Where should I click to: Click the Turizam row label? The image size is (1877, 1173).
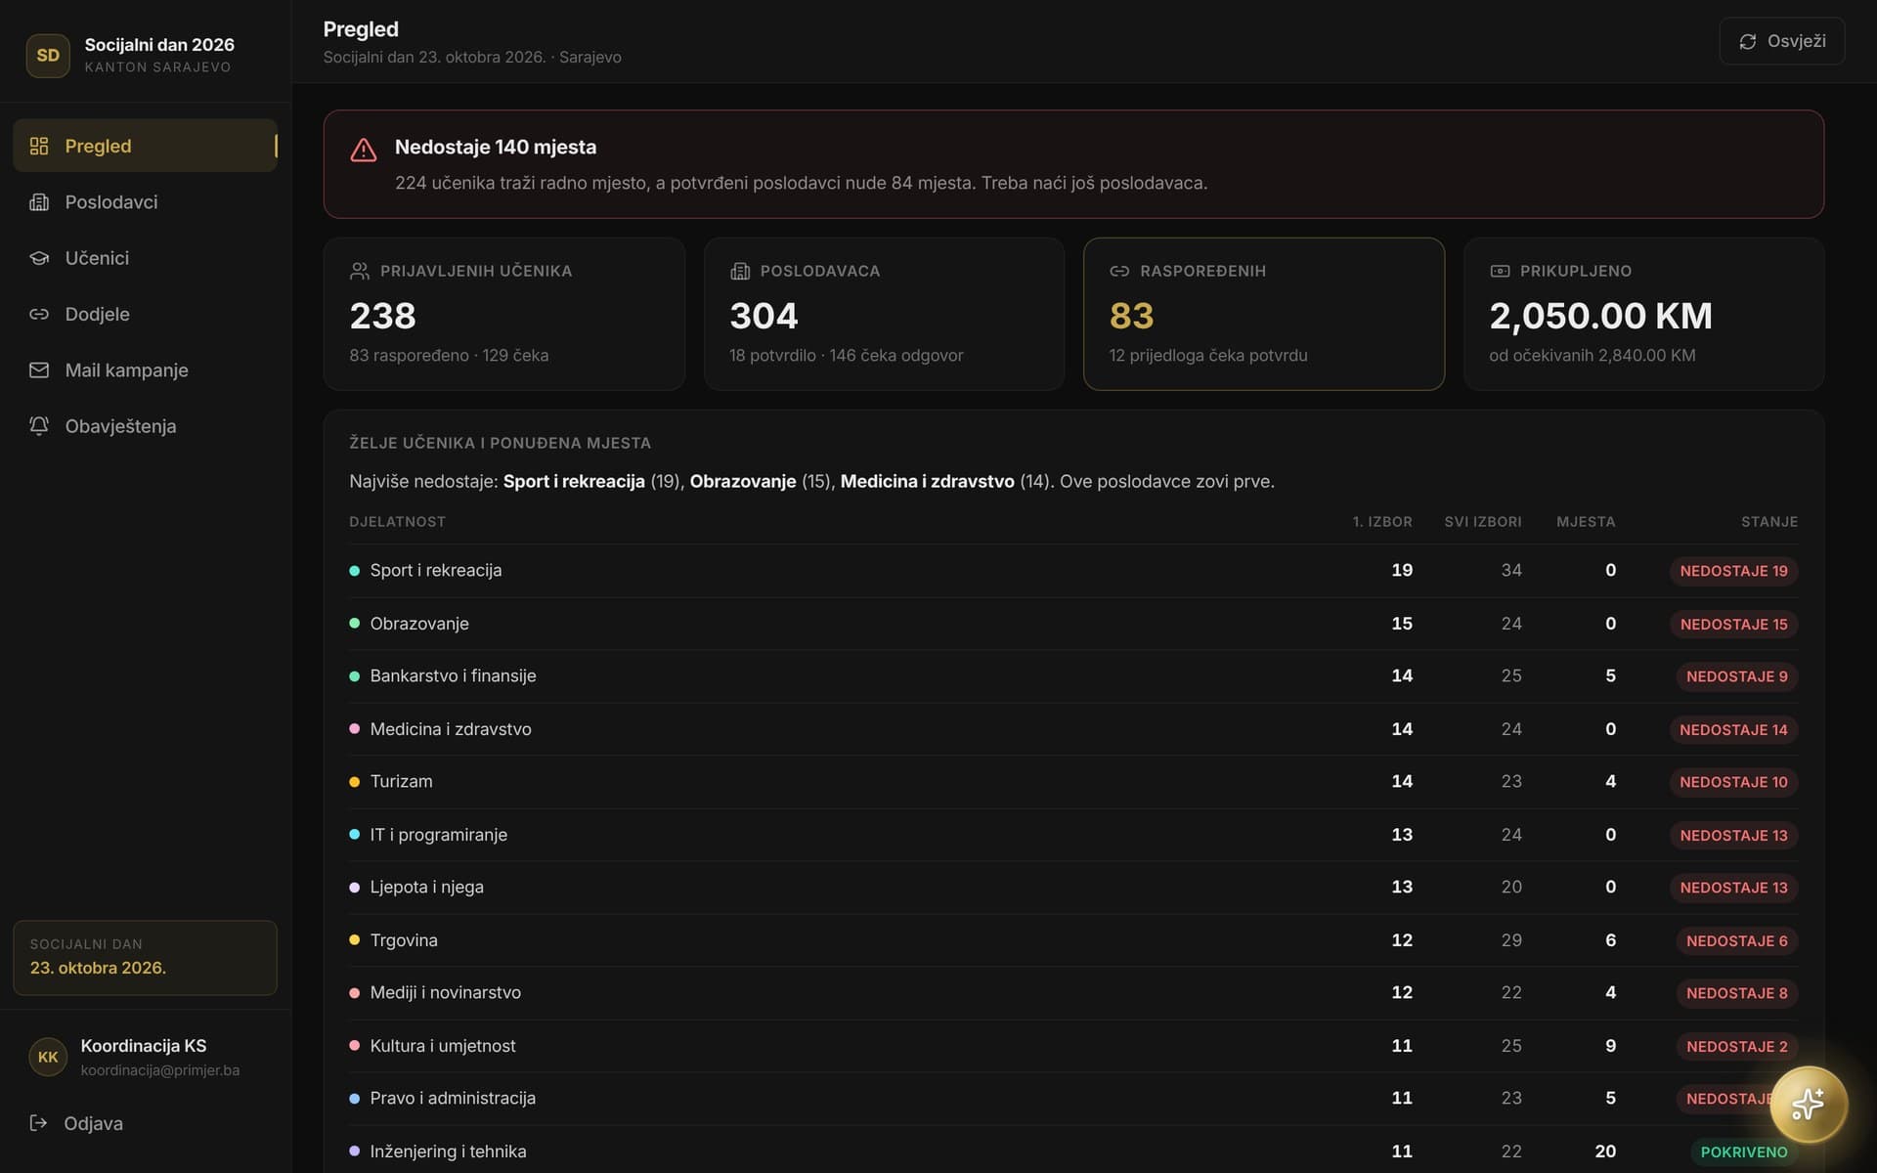402,782
